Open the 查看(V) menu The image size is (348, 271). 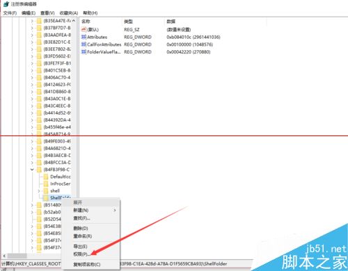pyautogui.click(x=47, y=13)
